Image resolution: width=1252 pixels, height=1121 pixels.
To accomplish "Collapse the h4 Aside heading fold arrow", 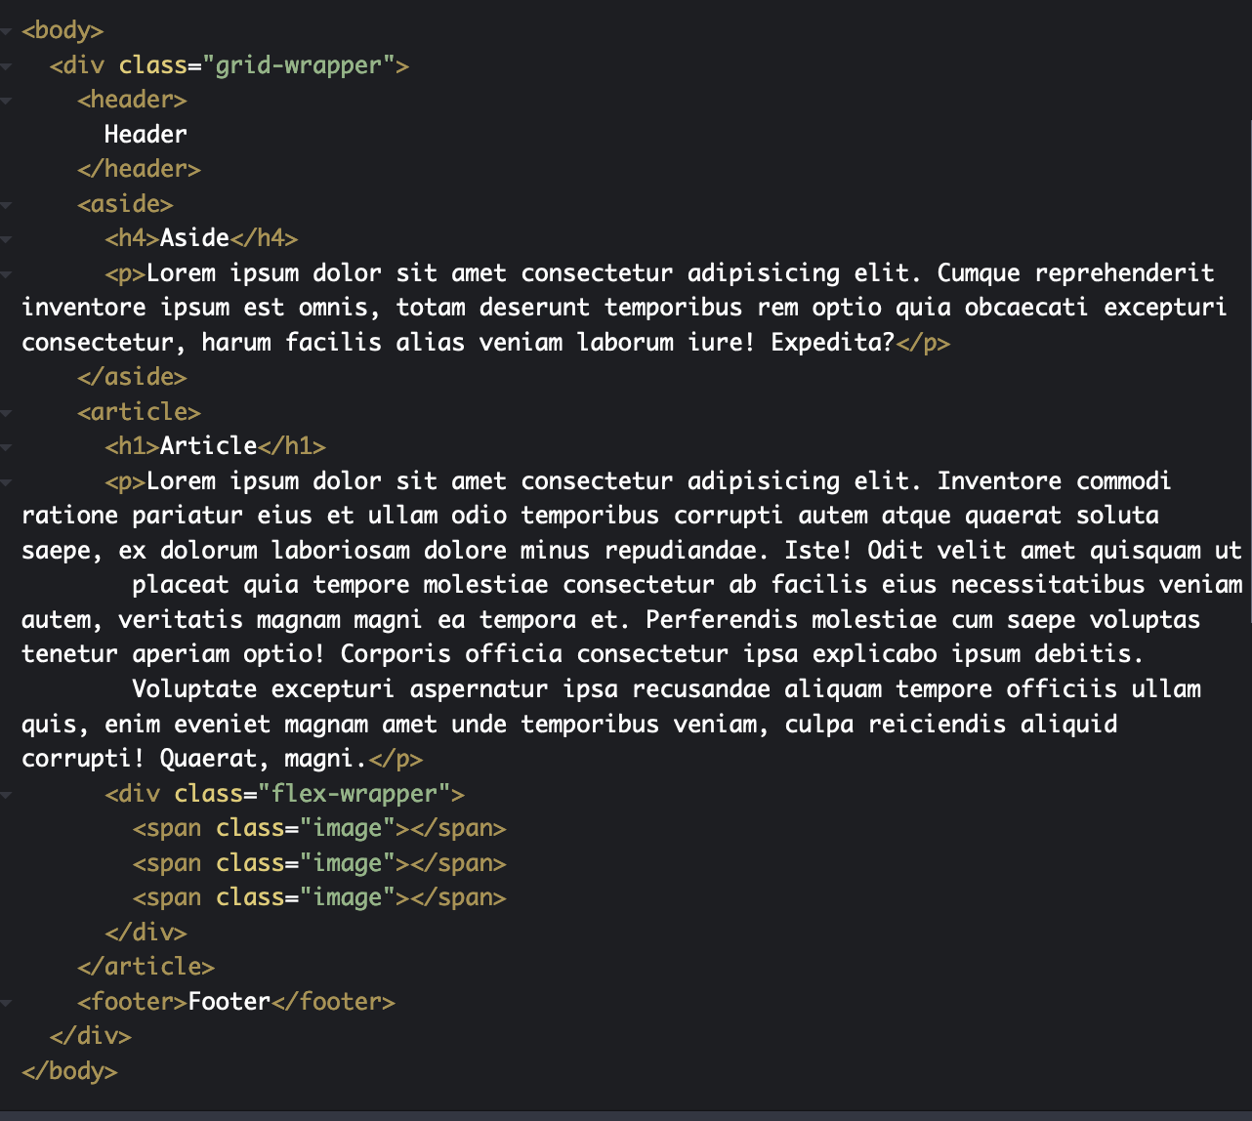I will [x=5, y=237].
